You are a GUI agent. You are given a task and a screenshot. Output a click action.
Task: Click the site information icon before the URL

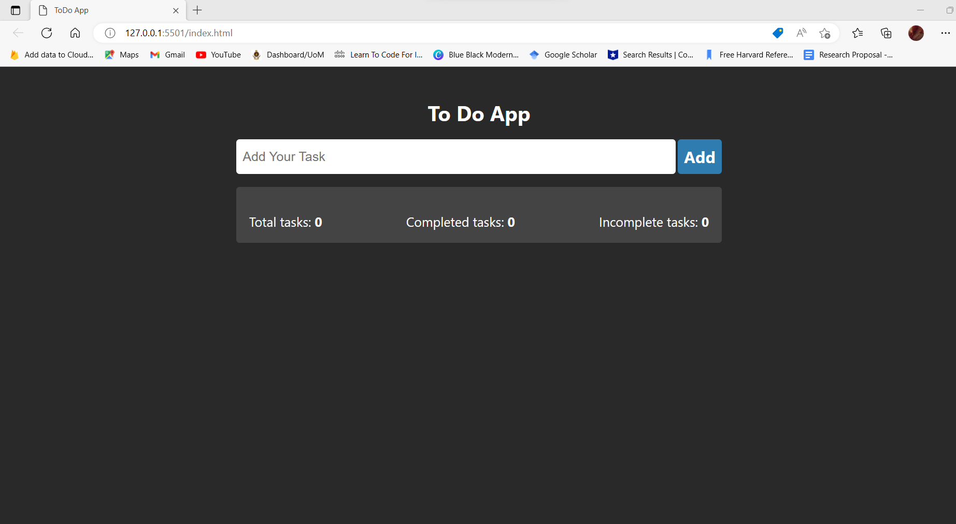click(x=109, y=33)
